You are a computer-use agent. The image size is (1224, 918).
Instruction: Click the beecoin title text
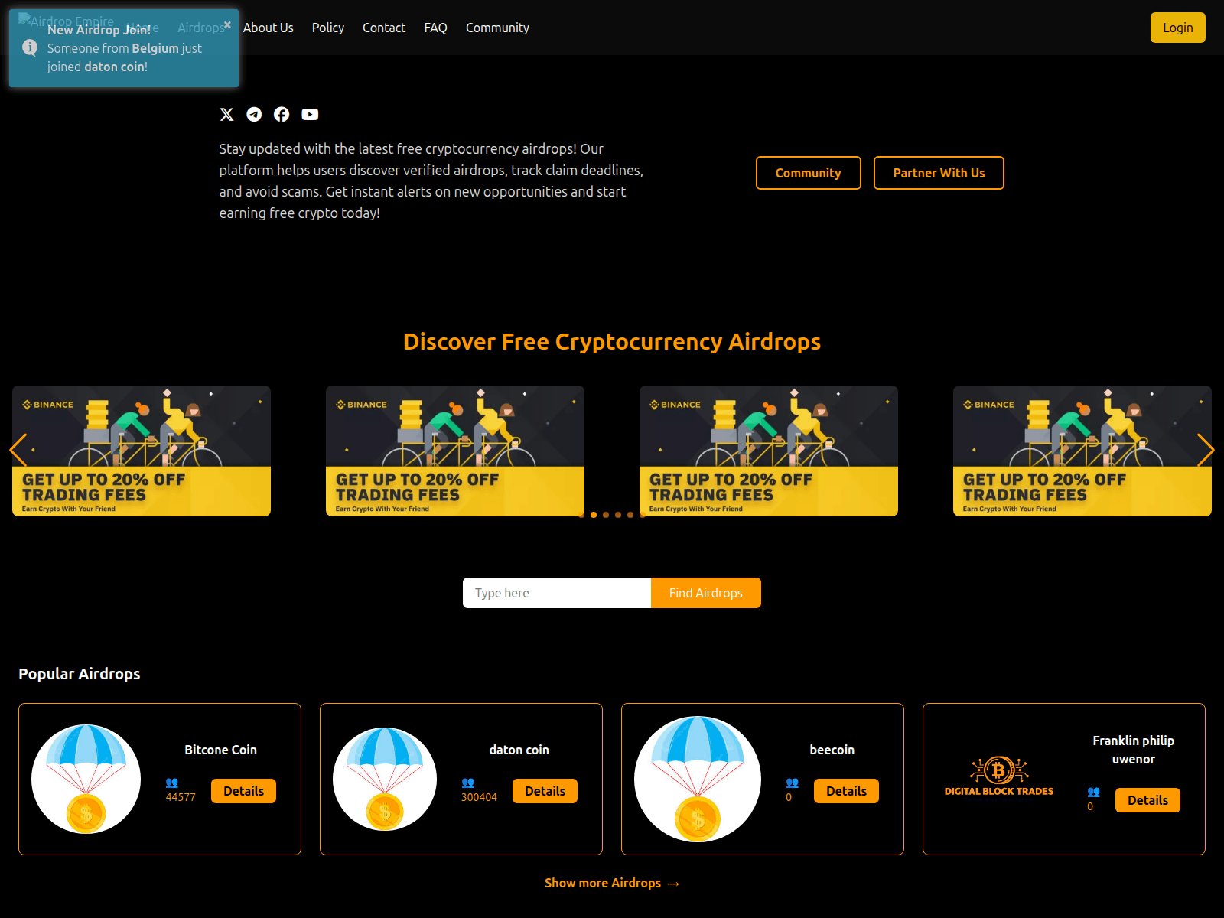pos(832,750)
